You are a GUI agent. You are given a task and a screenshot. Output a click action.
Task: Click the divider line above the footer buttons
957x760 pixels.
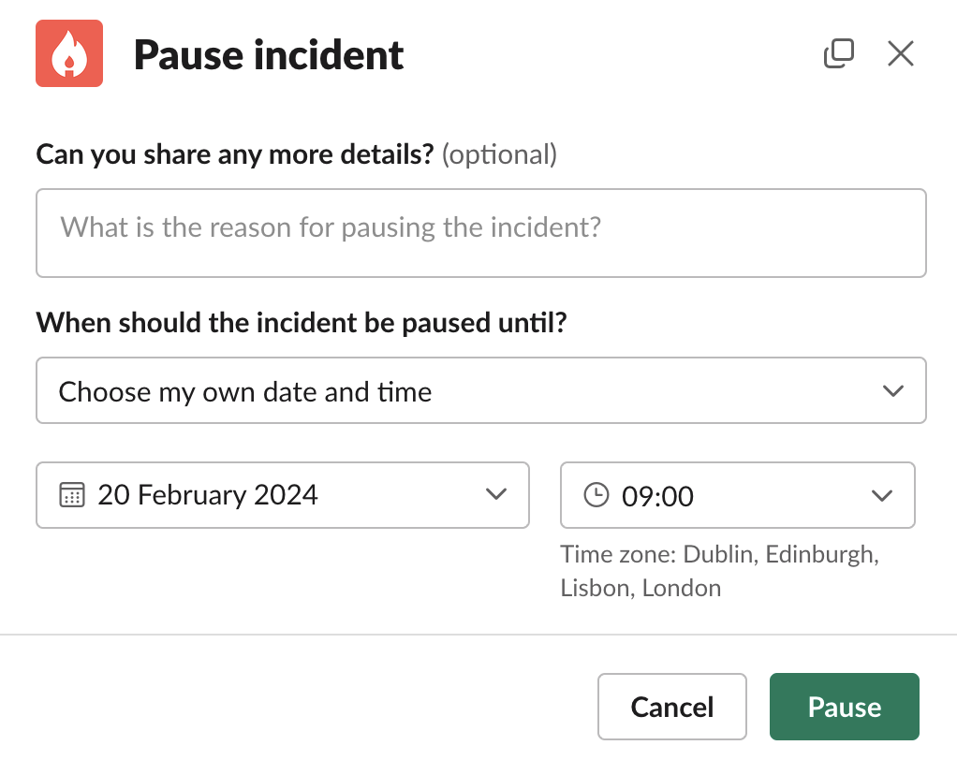click(478, 635)
